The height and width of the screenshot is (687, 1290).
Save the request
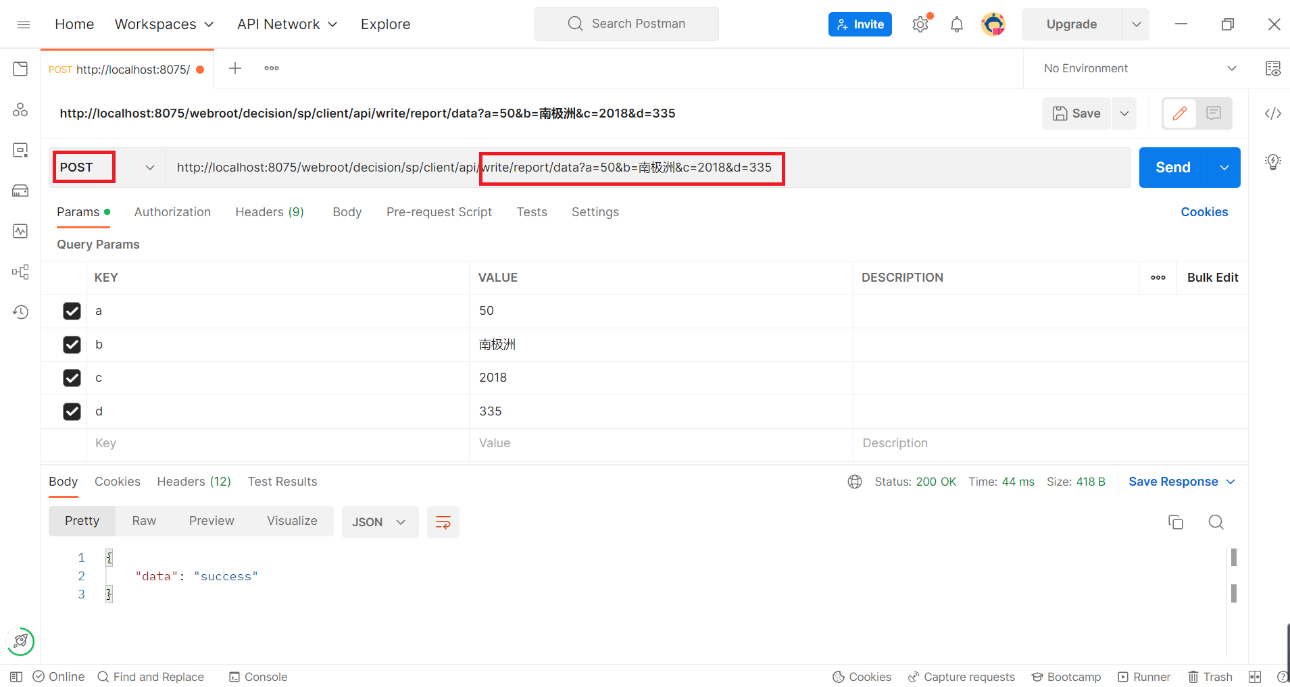pyautogui.click(x=1076, y=113)
